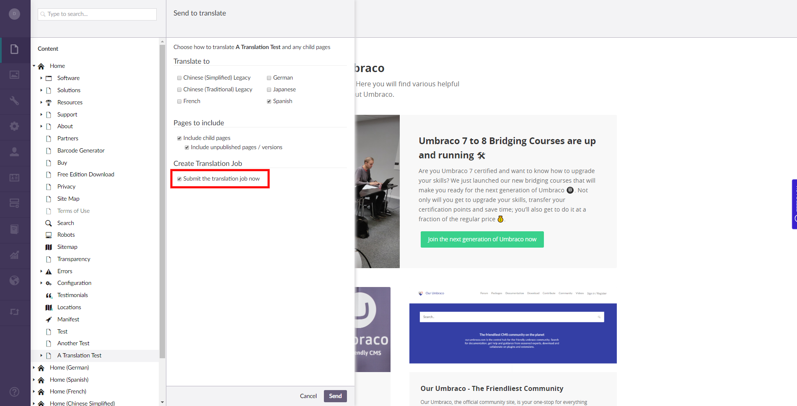Select Barcode Generator in content tree

(x=81, y=150)
